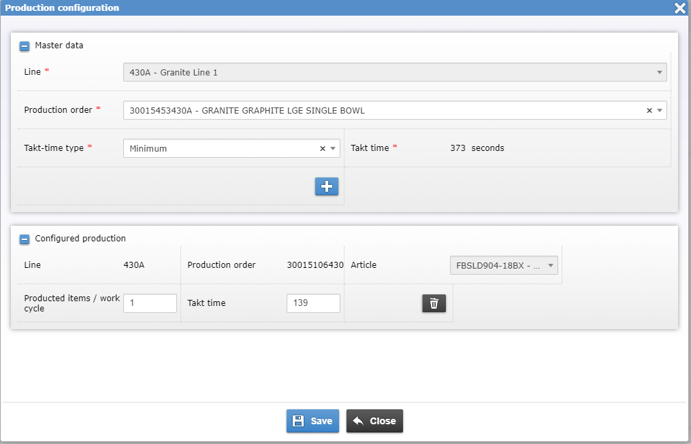Open the Article dropdown FBSLD904-18BX
Viewport: 691px width, 444px height.
tap(503, 266)
